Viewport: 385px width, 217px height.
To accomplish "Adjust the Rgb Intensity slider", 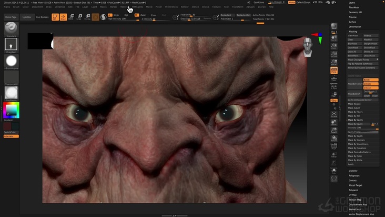I will [124, 19].
